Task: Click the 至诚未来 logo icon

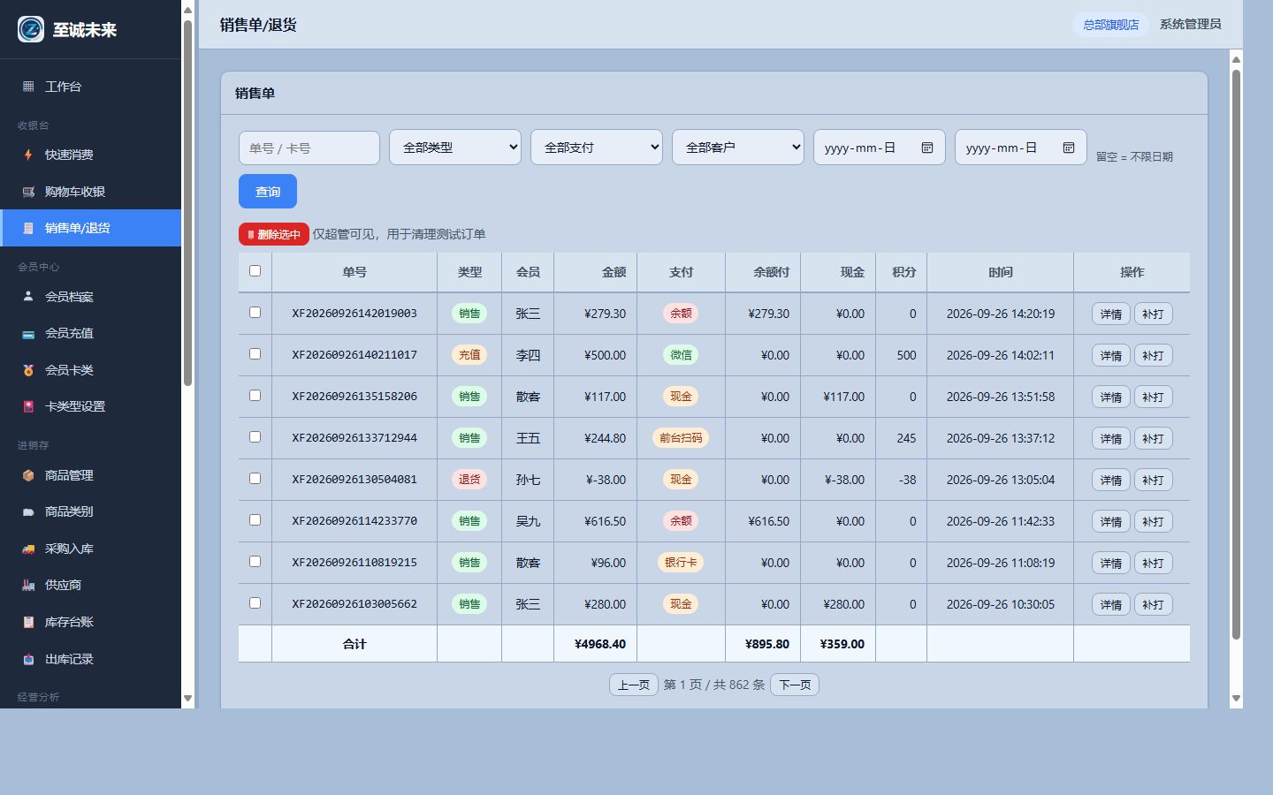Action: point(31,29)
